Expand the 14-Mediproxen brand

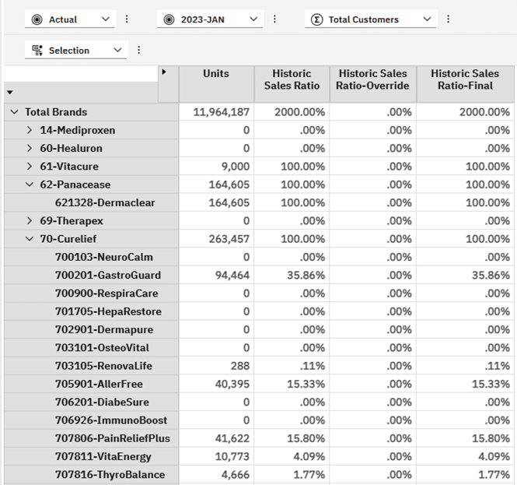tap(30, 130)
